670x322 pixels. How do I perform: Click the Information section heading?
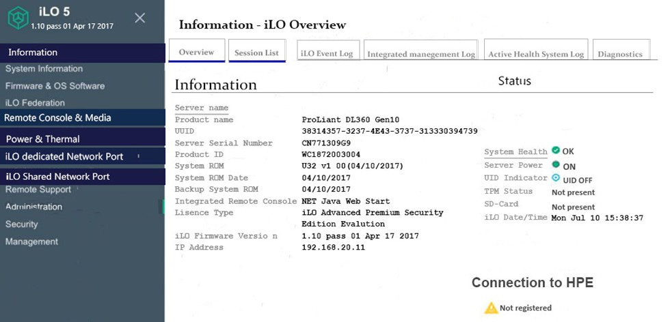pos(216,84)
